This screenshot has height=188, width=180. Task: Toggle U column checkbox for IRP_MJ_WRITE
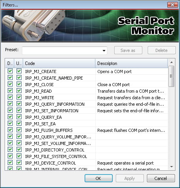(19, 97)
